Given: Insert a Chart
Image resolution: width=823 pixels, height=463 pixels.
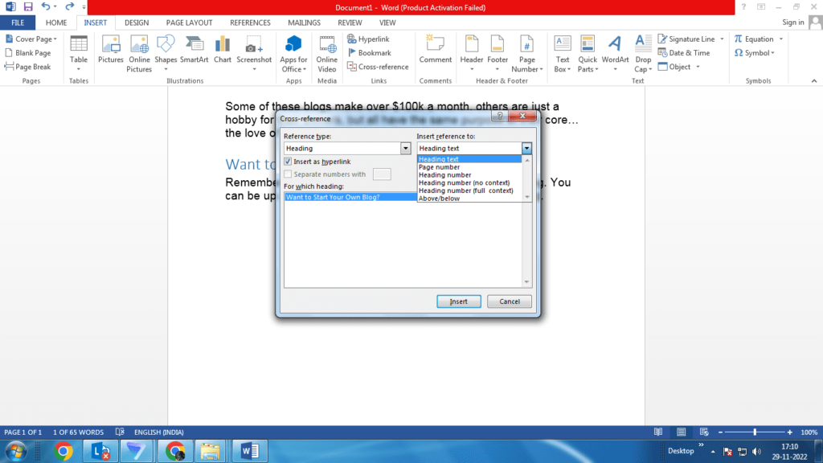Looking at the screenshot, I should coord(223,48).
